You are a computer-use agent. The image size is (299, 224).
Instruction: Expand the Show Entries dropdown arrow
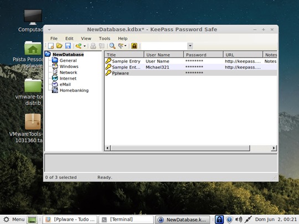coord(125,46)
